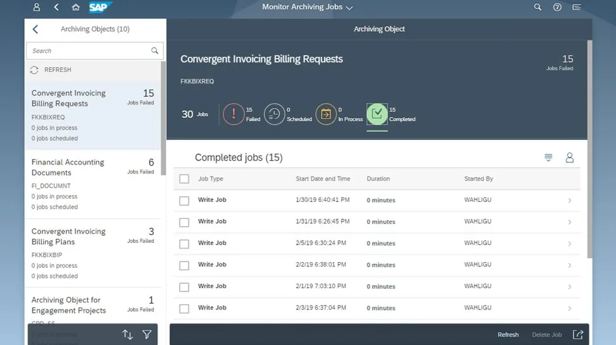Open details chevron for the 1/31/19 job
Viewport: 616px width, 345px height.
click(x=569, y=222)
